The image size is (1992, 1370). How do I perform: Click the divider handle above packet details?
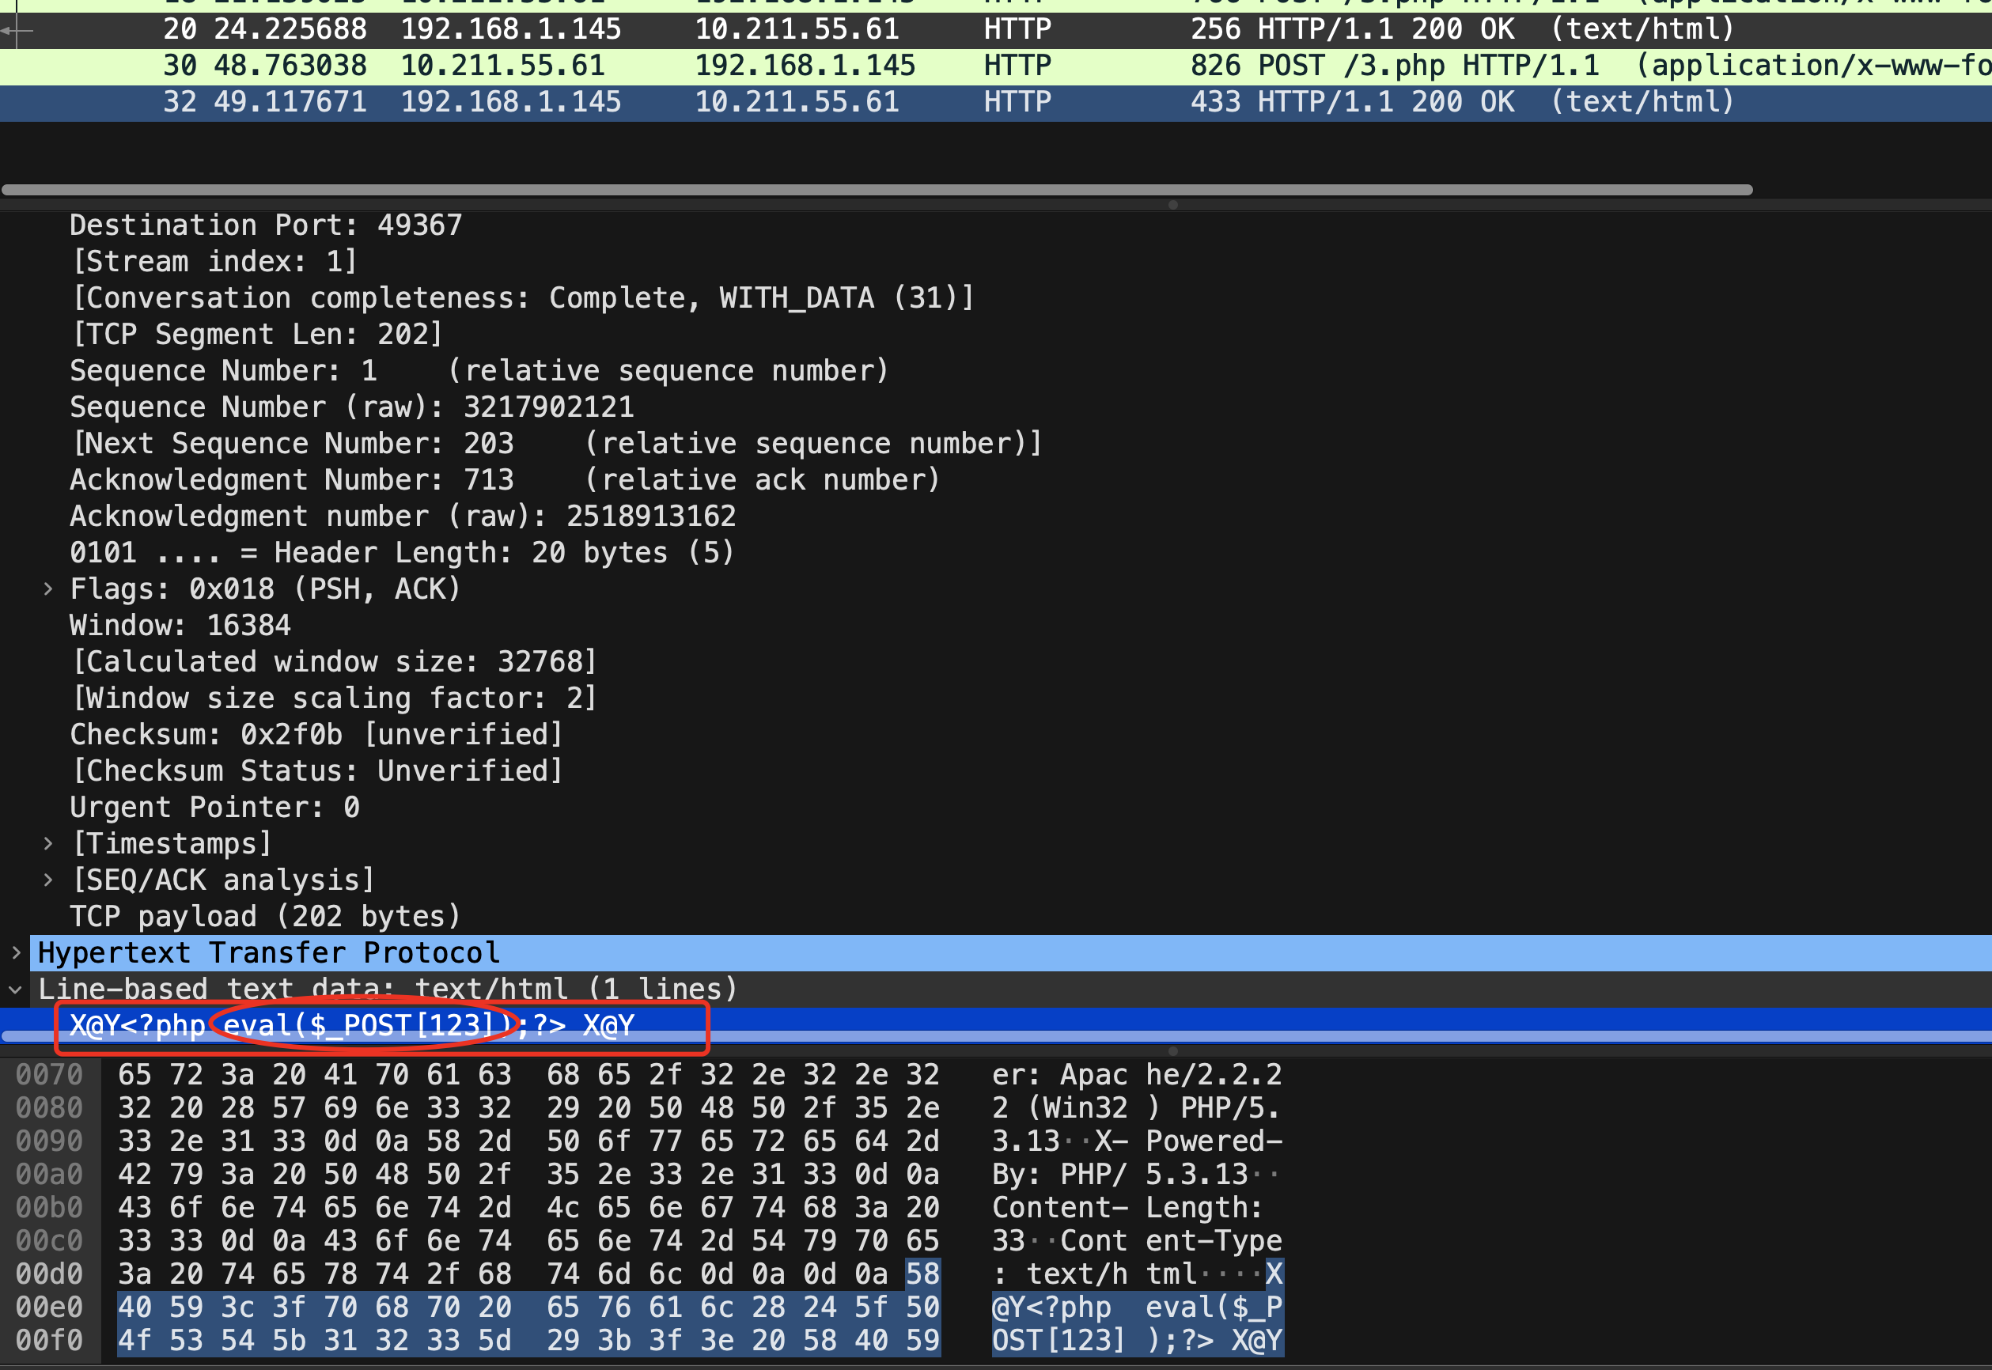[1172, 205]
